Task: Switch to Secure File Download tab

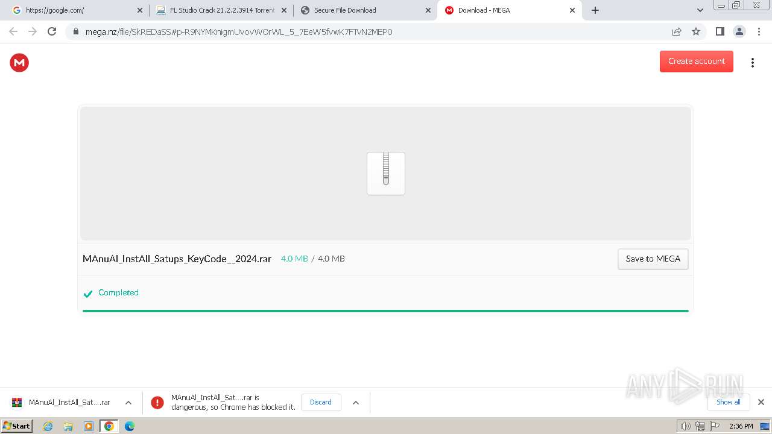Action: point(365,10)
